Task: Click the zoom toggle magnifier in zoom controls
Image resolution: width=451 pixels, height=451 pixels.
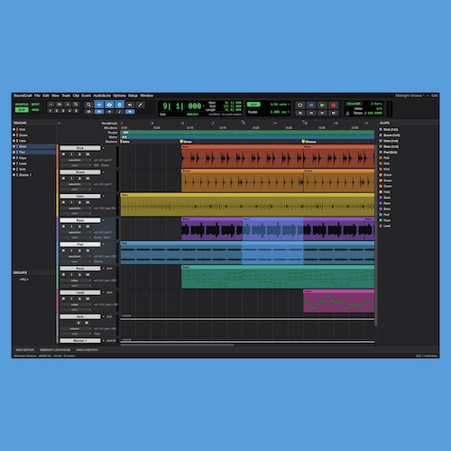Action: (x=76, y=105)
